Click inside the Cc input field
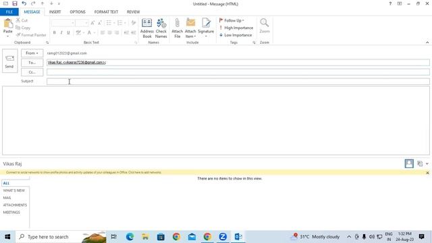The image size is (432, 243). pyautogui.click(x=238, y=72)
